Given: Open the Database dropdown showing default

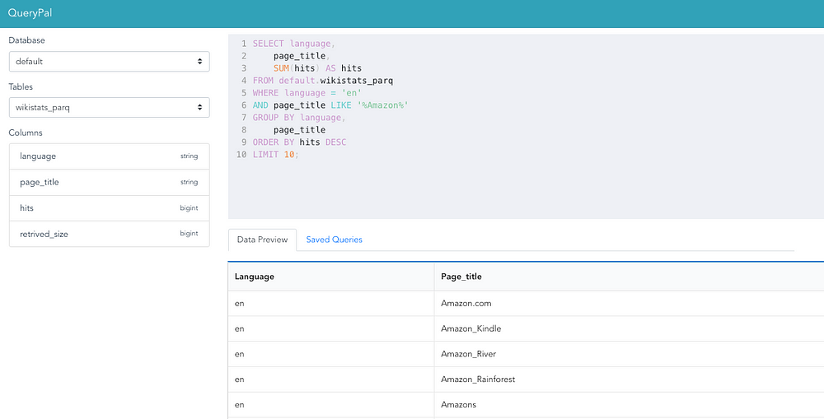Looking at the screenshot, I should 110,62.
